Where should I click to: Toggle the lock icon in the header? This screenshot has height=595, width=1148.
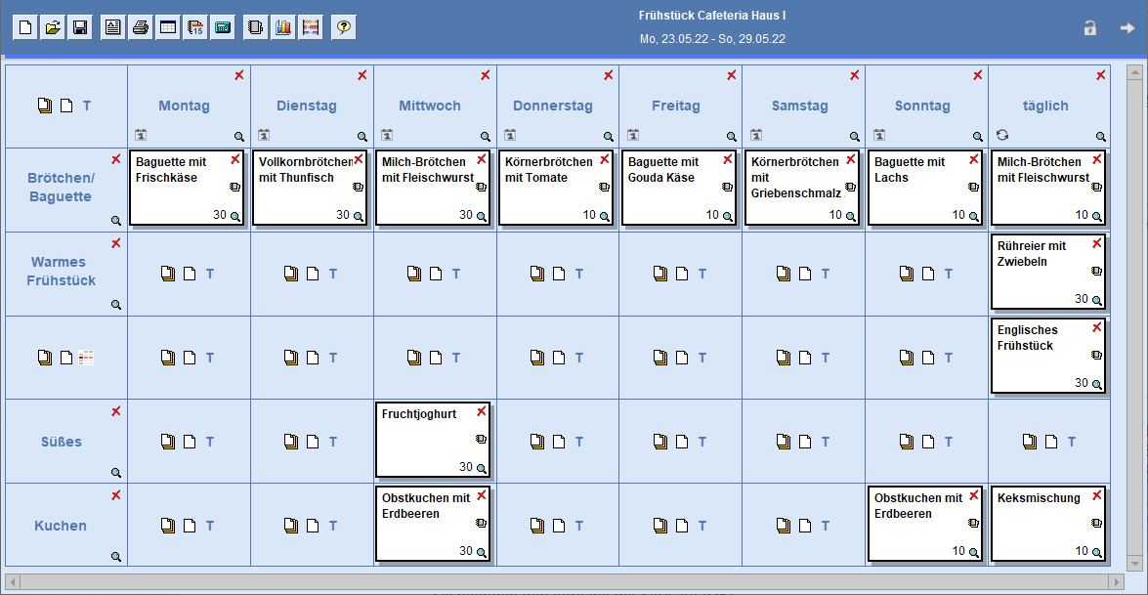(1090, 27)
